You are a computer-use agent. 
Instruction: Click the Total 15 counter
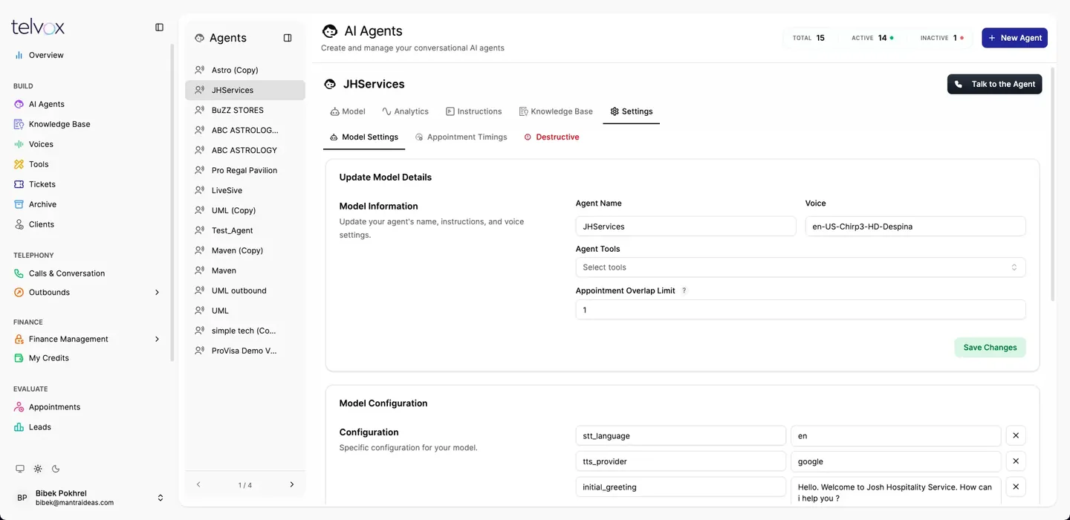coord(808,38)
